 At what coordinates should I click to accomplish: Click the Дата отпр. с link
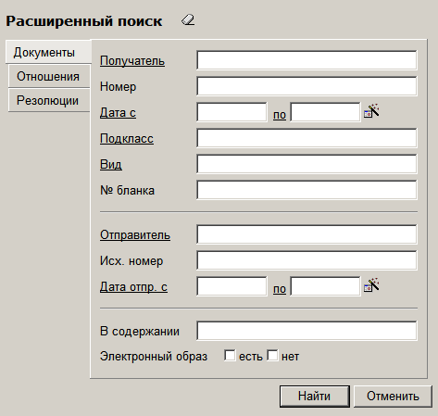tap(133, 287)
